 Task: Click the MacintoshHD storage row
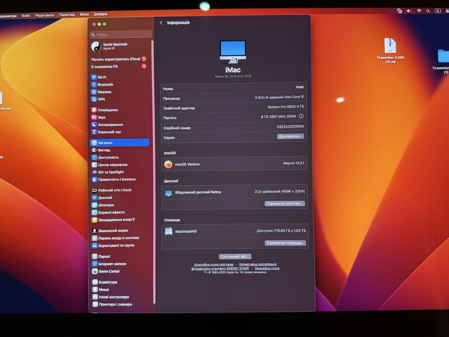235,231
